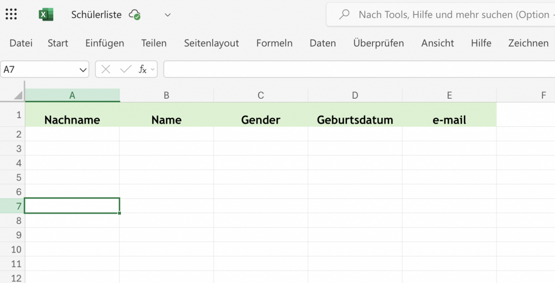Open the name box dropdown arrow
This screenshot has width=555, height=283.
click(x=83, y=69)
